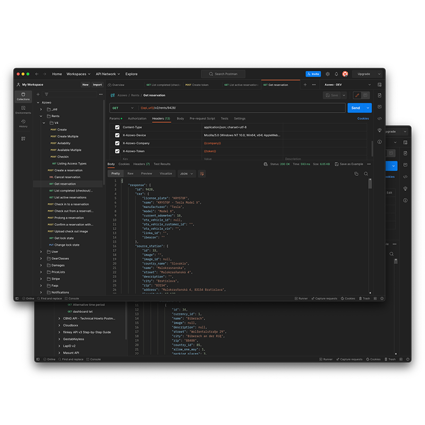The width and height of the screenshot is (425, 425).
Task: Open the API Network dropdown
Action: (x=108, y=74)
